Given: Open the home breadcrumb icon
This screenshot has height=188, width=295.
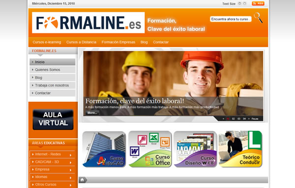Looking at the screenshot, I should point(82,180).
